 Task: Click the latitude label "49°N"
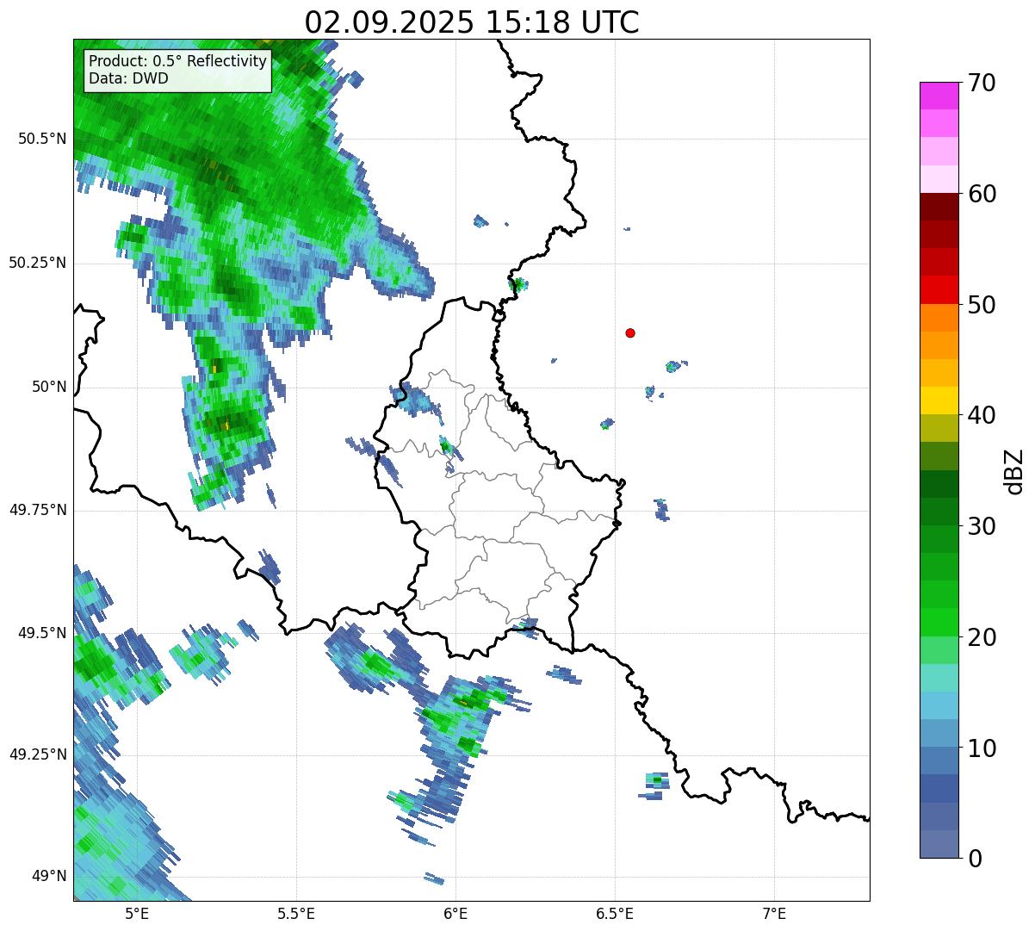point(48,876)
